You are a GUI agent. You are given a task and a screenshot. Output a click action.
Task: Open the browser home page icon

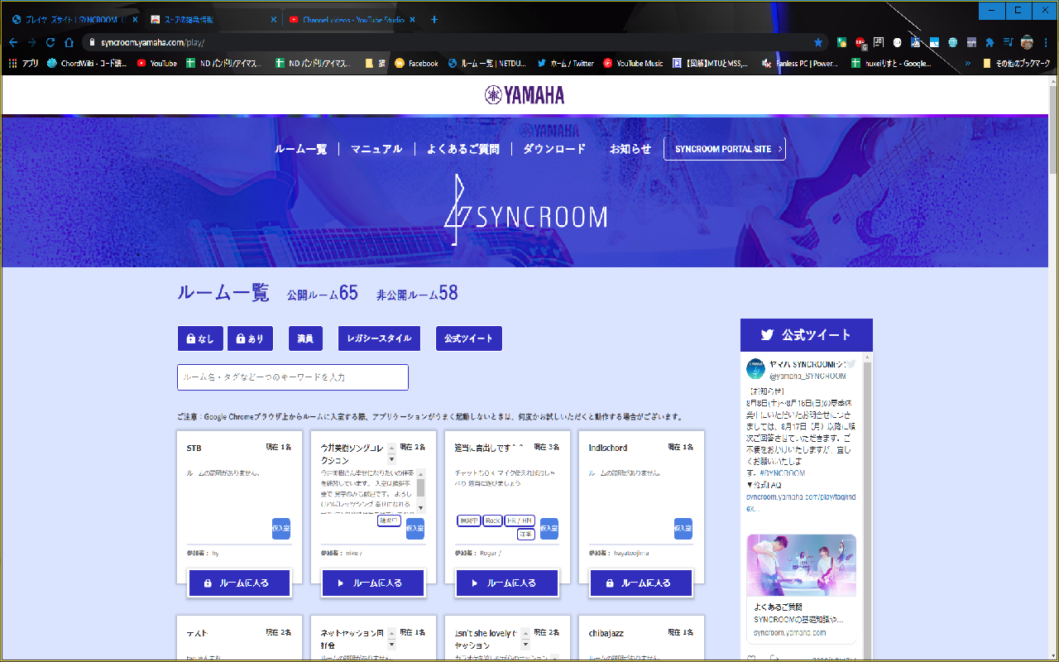point(69,42)
